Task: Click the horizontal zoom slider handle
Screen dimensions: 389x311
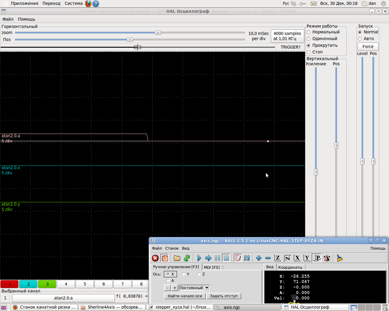Action: click(x=158, y=33)
